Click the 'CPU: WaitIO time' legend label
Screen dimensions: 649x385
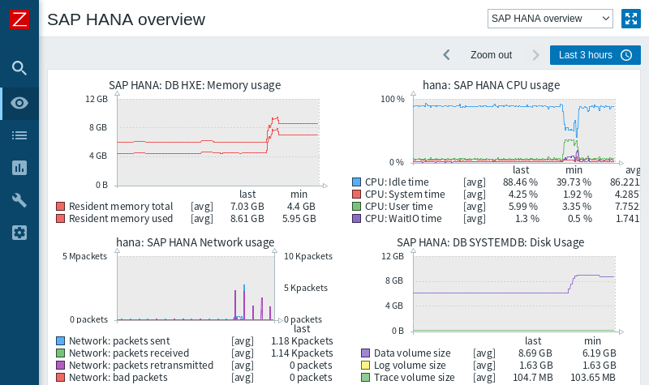(403, 218)
